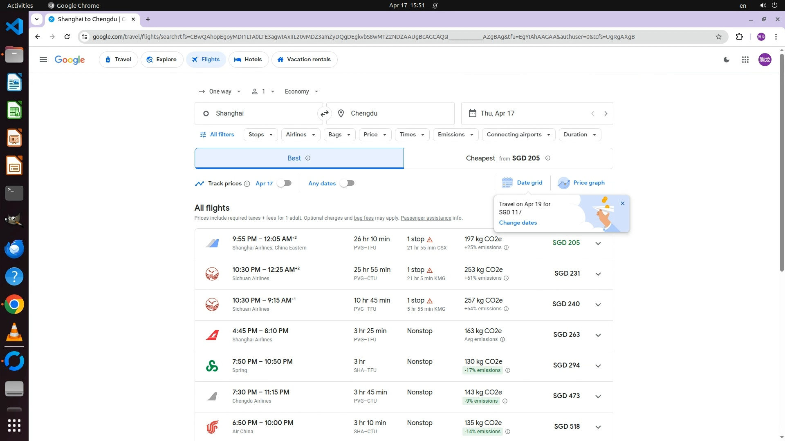Open the Price graph
This screenshot has height=441, width=785.
pos(581,183)
